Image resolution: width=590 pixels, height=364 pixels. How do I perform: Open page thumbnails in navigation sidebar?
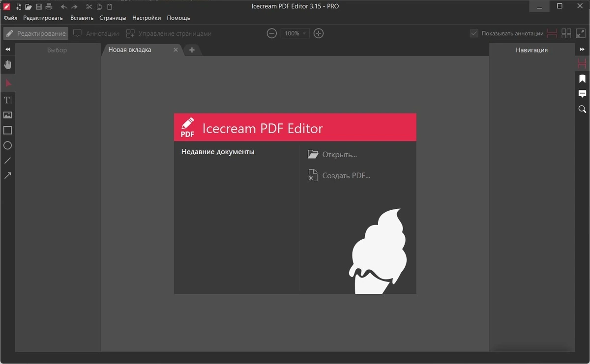pyautogui.click(x=582, y=63)
